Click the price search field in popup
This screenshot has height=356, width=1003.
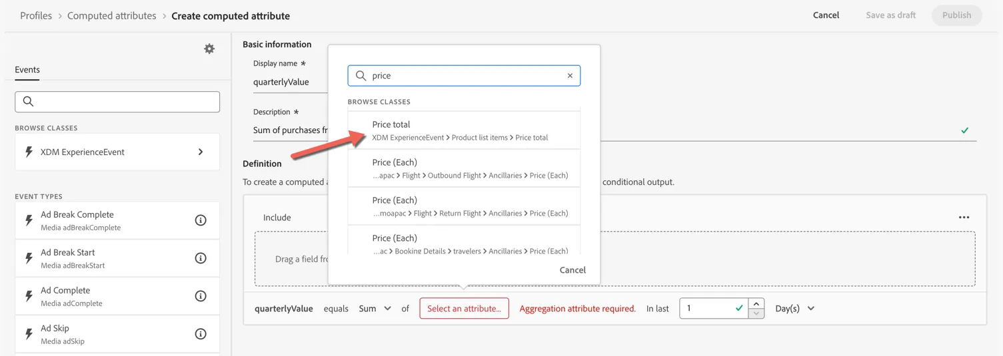(x=464, y=76)
